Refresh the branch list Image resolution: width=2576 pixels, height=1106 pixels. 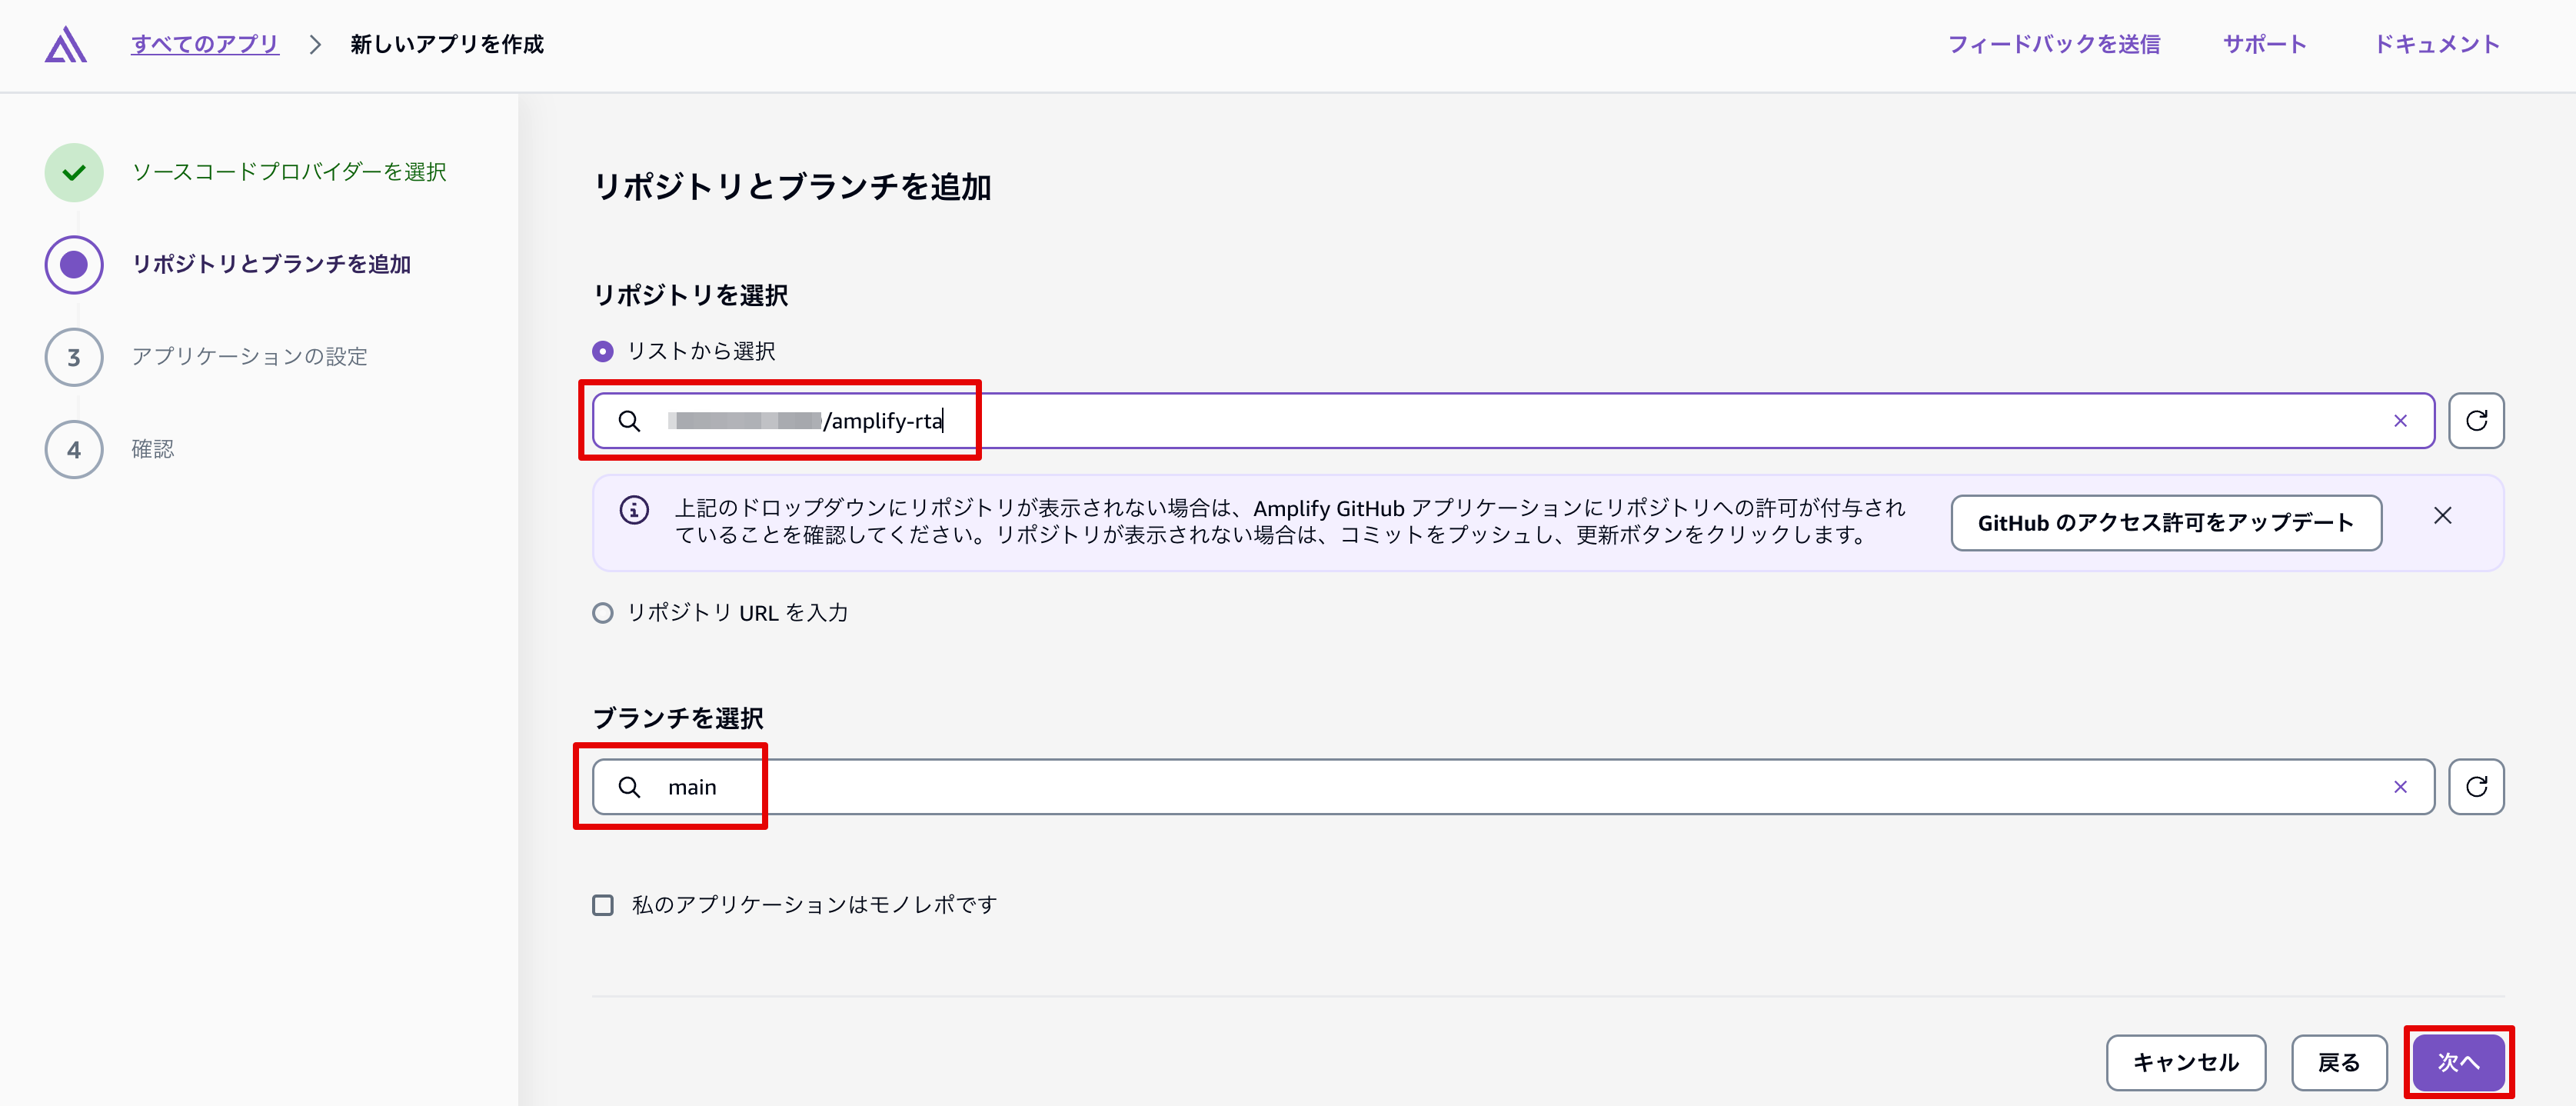click(x=2475, y=787)
